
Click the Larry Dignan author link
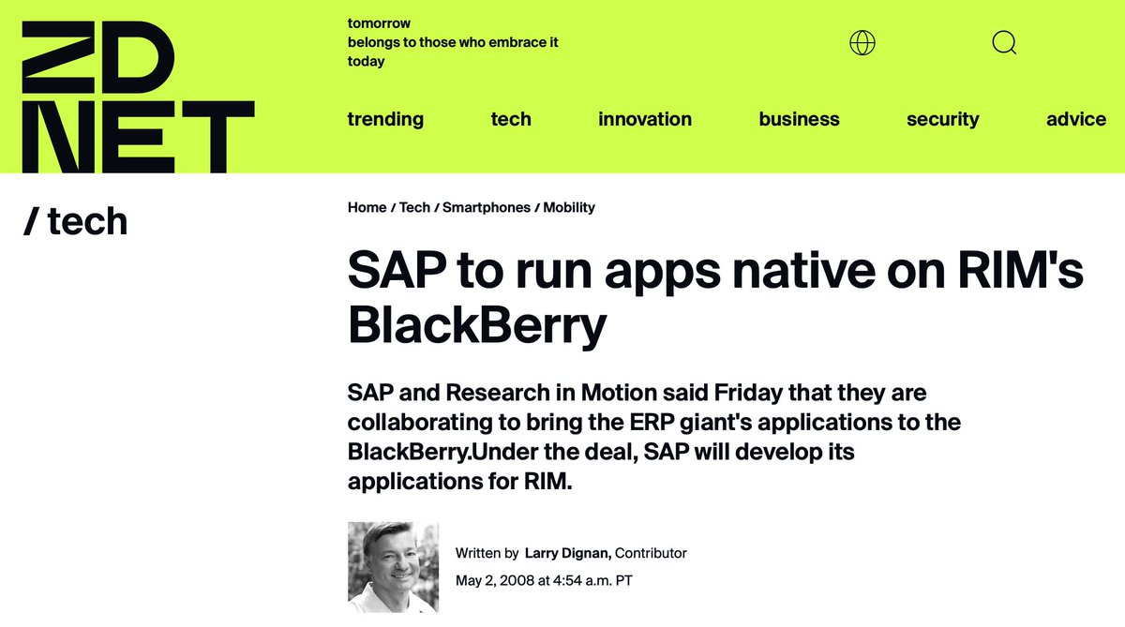[568, 553]
